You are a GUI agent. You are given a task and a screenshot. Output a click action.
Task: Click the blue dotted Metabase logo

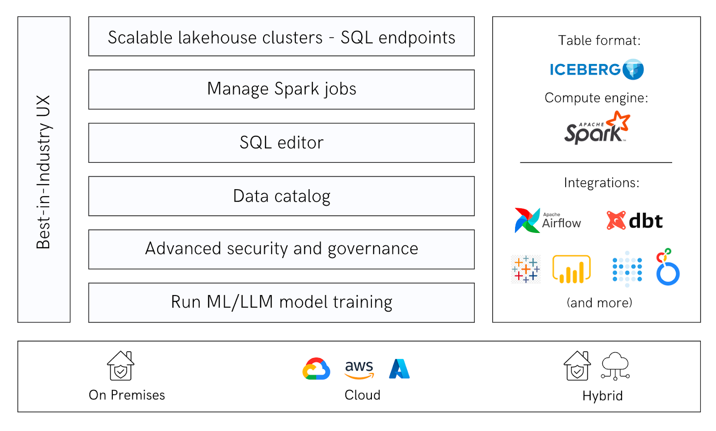(627, 269)
